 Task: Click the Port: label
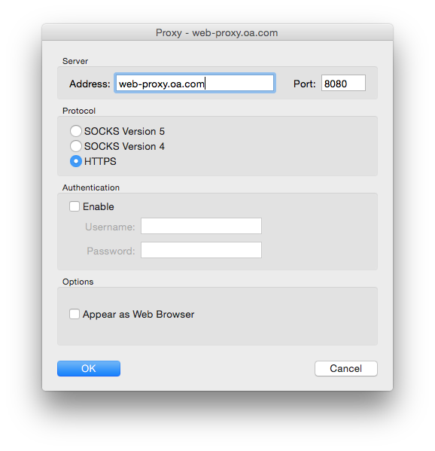pyautogui.click(x=305, y=84)
